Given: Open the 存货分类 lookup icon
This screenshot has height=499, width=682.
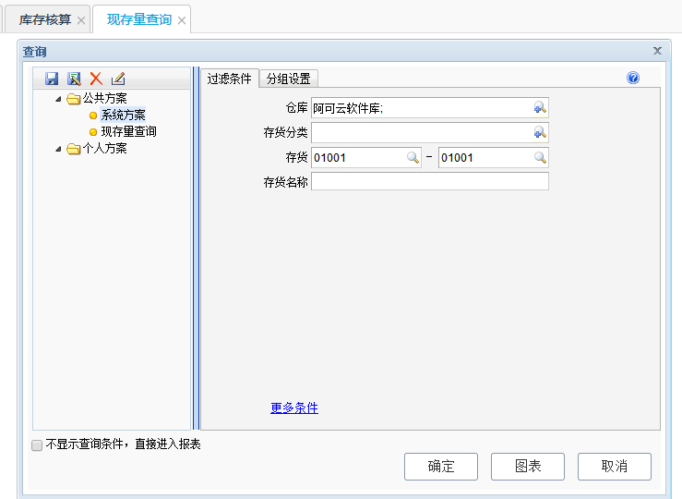Looking at the screenshot, I should pyautogui.click(x=540, y=133).
